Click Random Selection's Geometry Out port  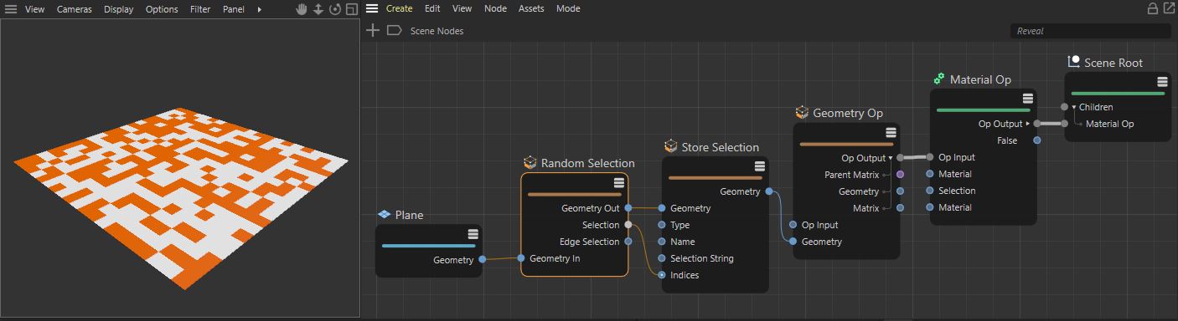click(628, 208)
